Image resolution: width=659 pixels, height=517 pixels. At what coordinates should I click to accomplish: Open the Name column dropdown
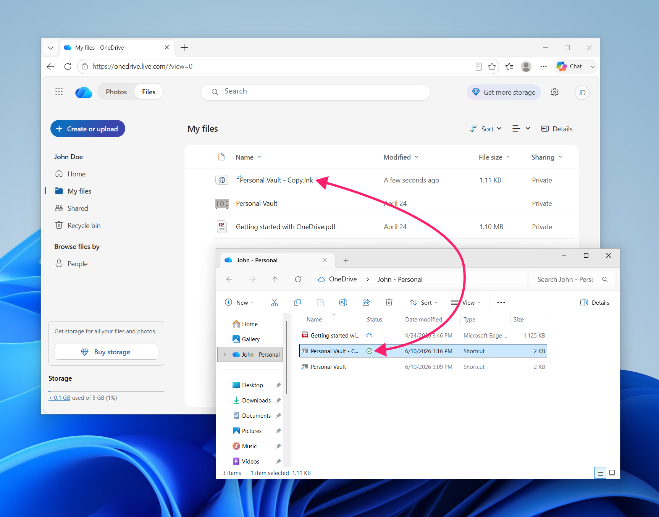tap(248, 157)
